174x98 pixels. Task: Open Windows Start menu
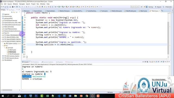pos(2,96)
